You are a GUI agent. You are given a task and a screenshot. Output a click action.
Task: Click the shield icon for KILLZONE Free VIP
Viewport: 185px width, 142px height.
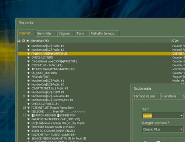tap(28, 112)
